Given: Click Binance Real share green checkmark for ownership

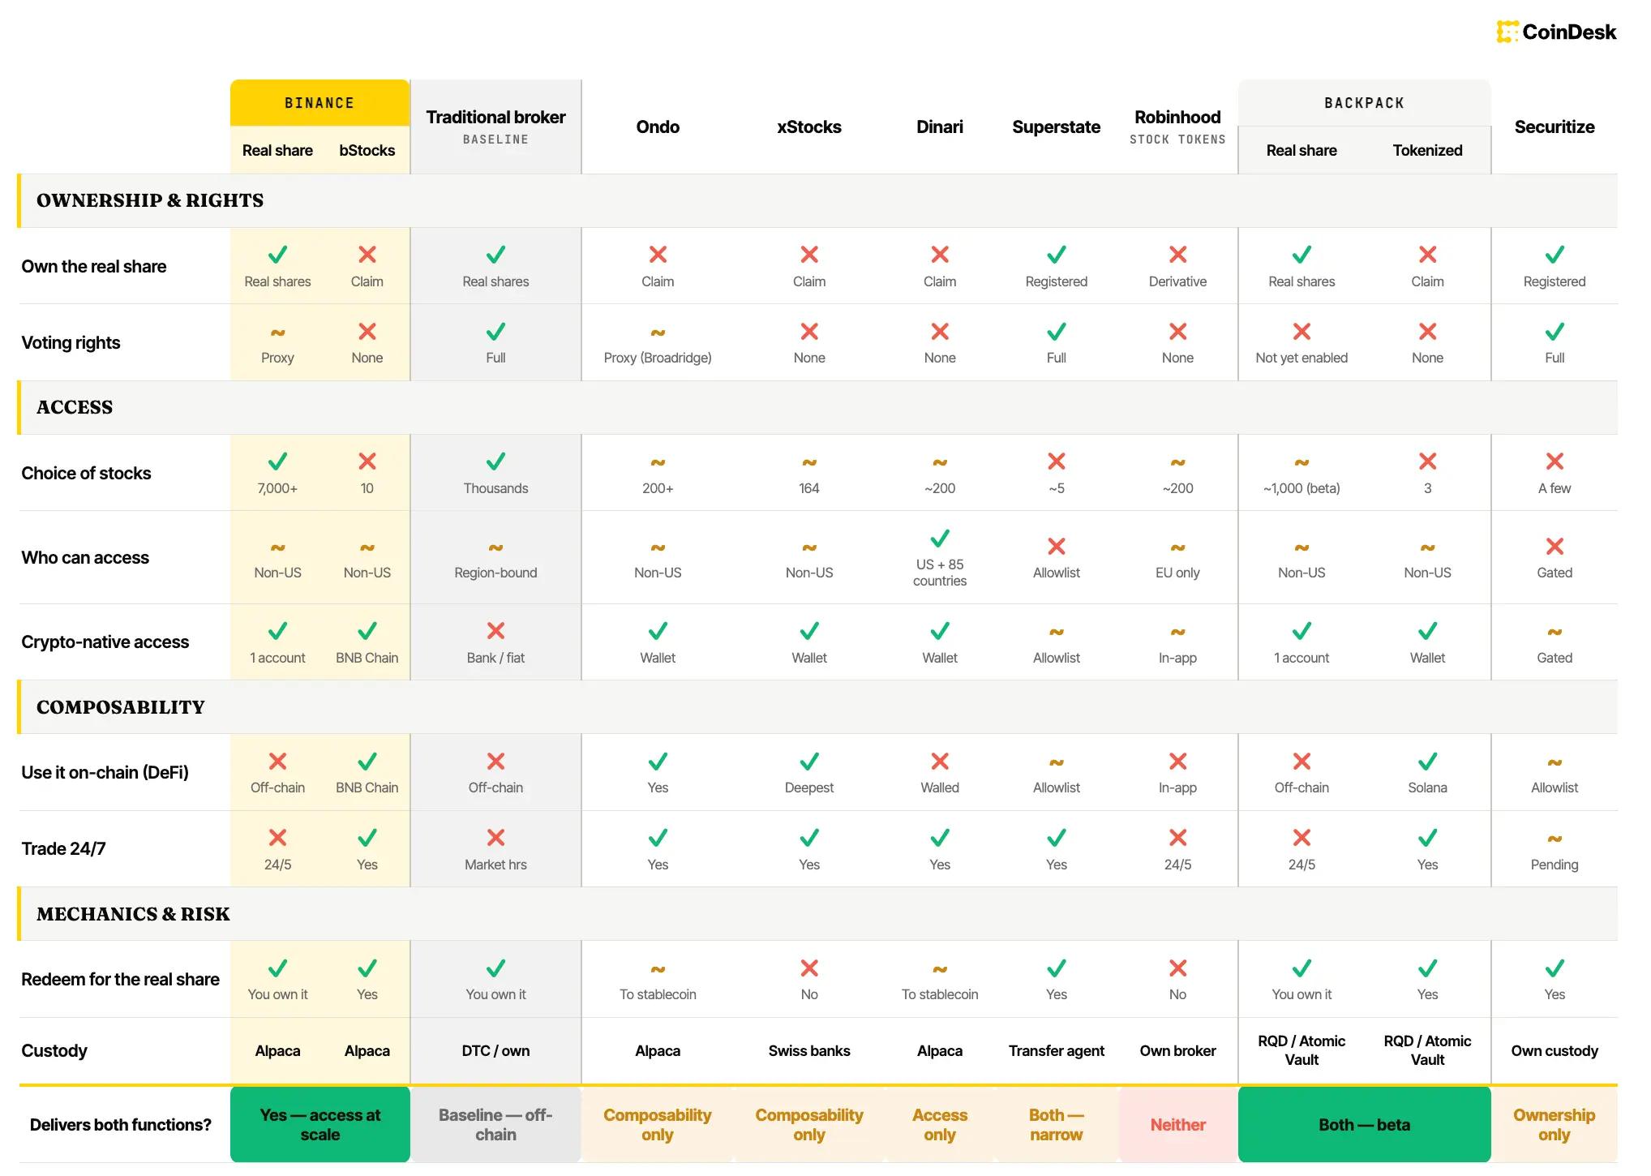Looking at the screenshot, I should point(277,255).
